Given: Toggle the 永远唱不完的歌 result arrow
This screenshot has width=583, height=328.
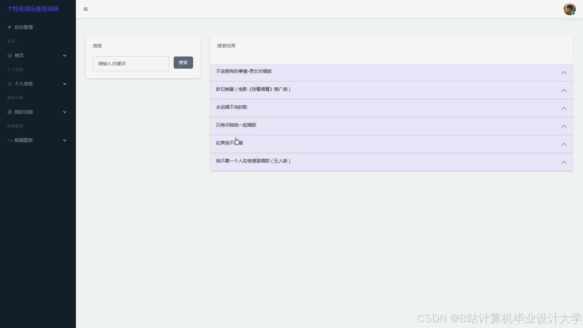Looking at the screenshot, I should click(564, 108).
